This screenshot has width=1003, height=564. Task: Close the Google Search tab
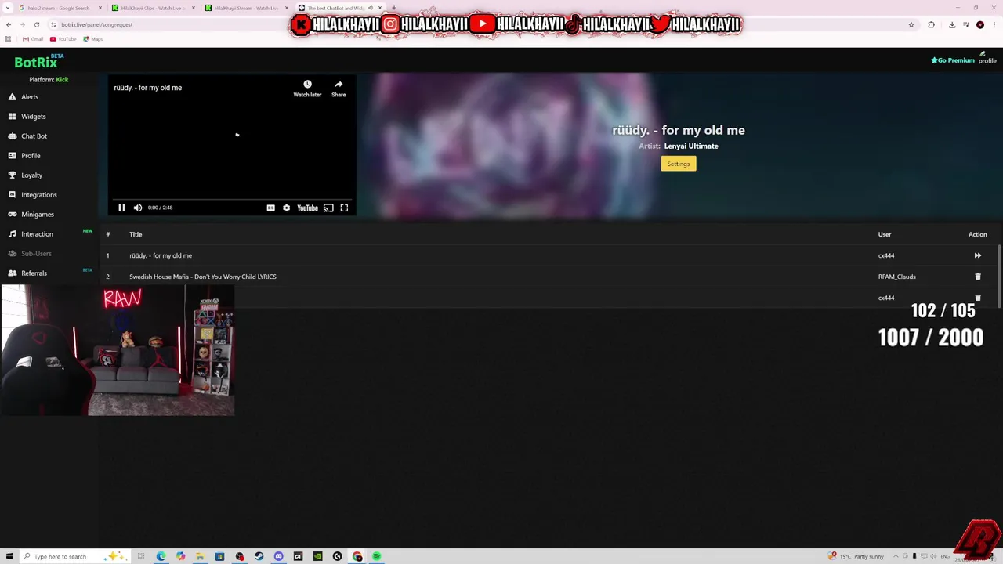[x=100, y=8]
